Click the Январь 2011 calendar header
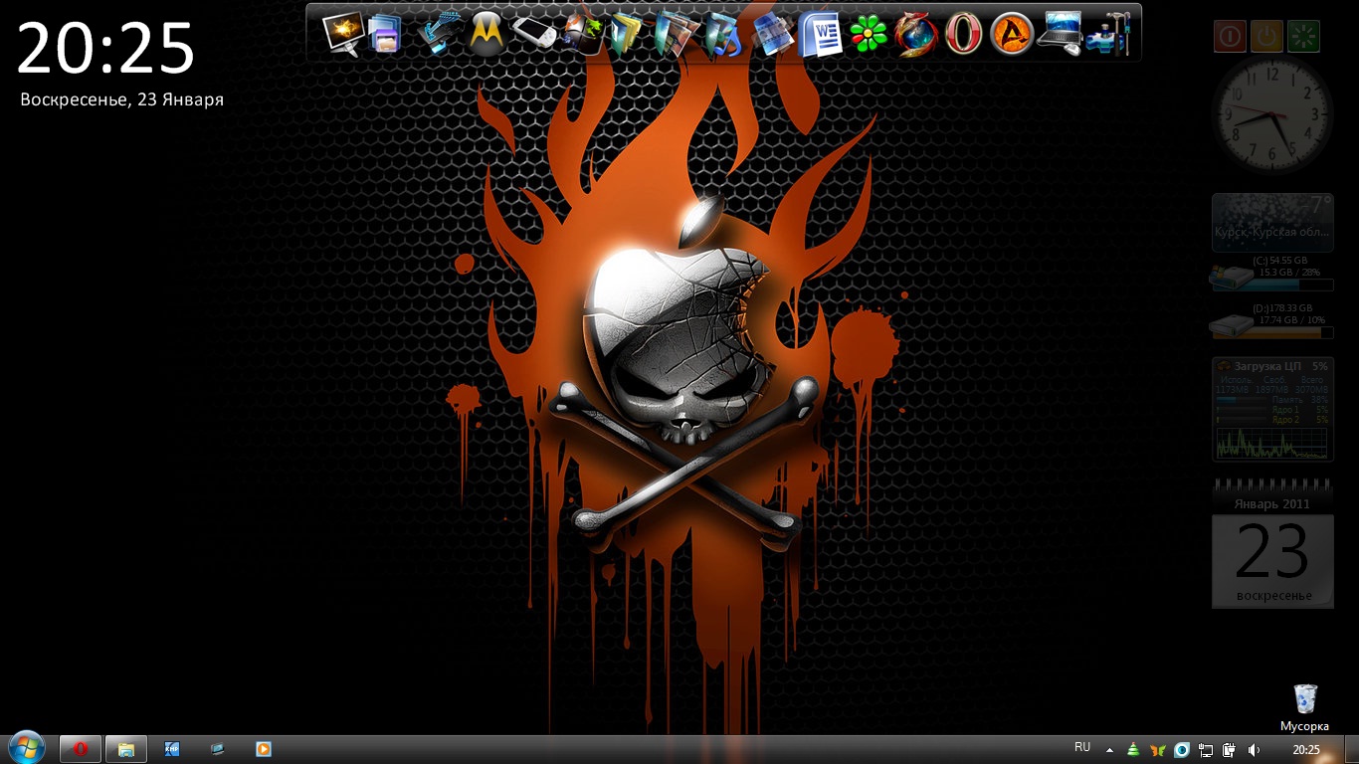Viewport: 1359px width, 764px height. tap(1272, 504)
